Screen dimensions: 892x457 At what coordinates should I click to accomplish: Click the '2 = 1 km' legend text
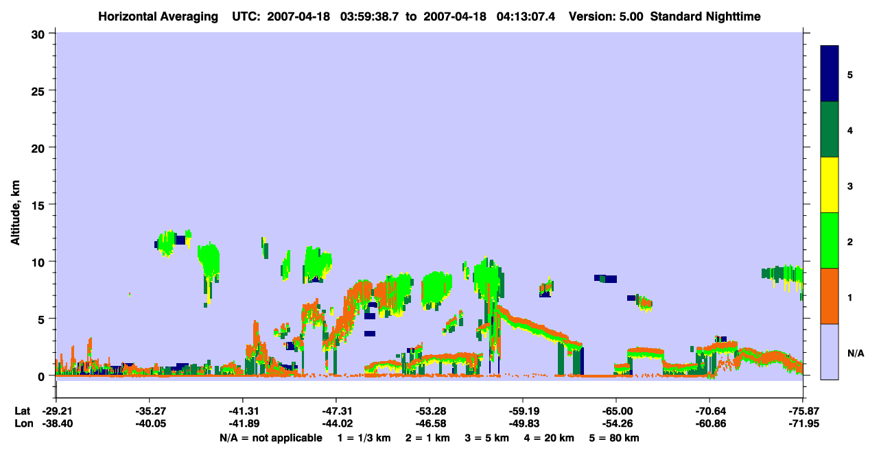[x=427, y=438]
